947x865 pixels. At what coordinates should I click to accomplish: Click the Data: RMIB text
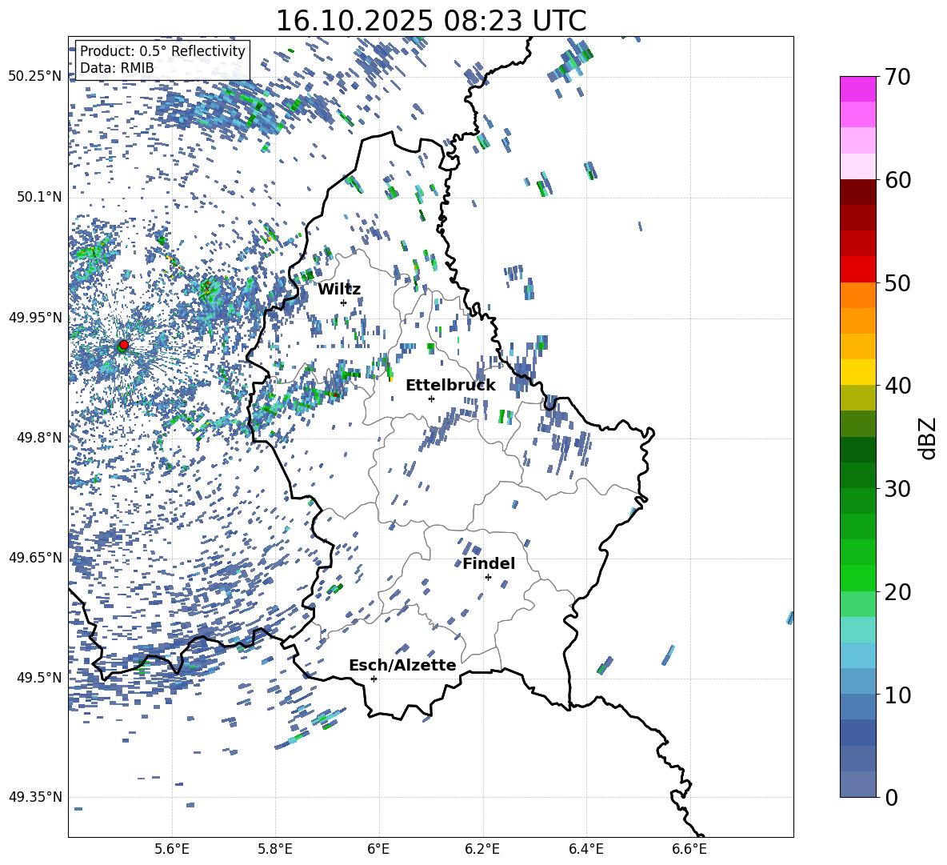coord(117,68)
